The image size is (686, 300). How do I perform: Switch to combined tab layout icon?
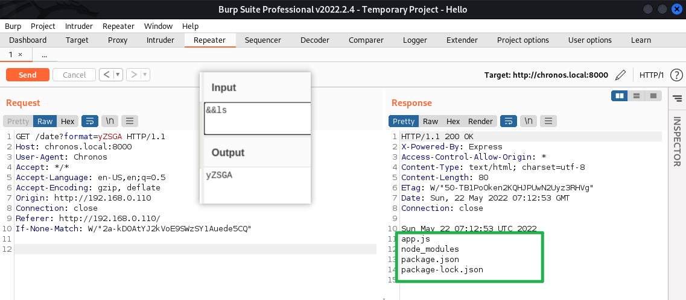[653, 96]
